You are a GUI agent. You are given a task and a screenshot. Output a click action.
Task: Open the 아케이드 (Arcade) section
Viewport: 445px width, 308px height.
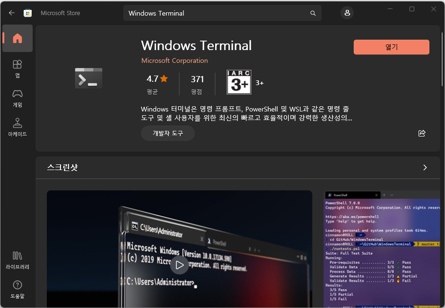tap(17, 128)
